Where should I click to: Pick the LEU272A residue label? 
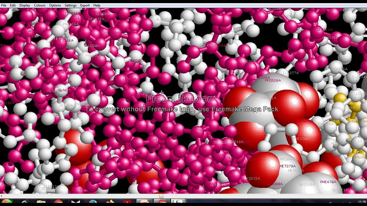pyautogui.click(x=96, y=19)
